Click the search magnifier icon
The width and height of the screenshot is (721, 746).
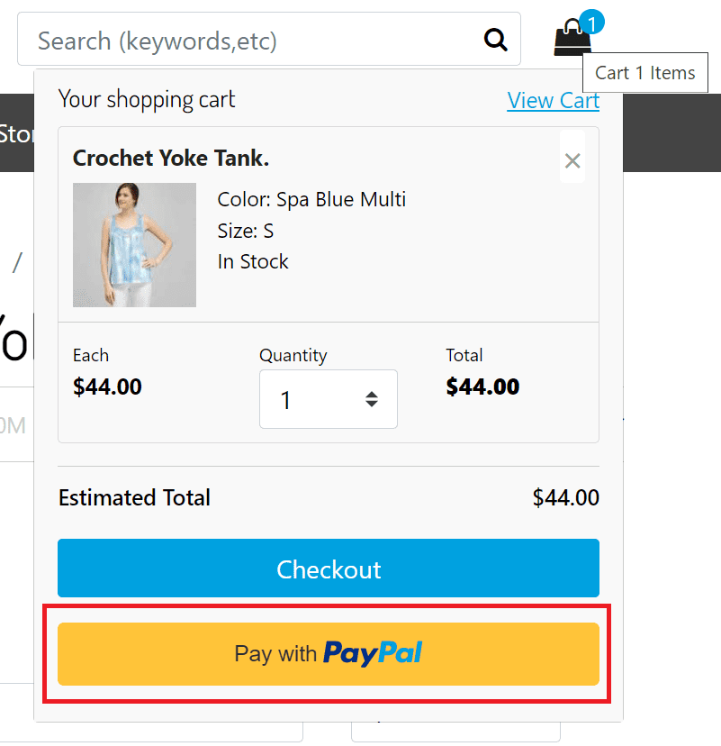pyautogui.click(x=496, y=40)
